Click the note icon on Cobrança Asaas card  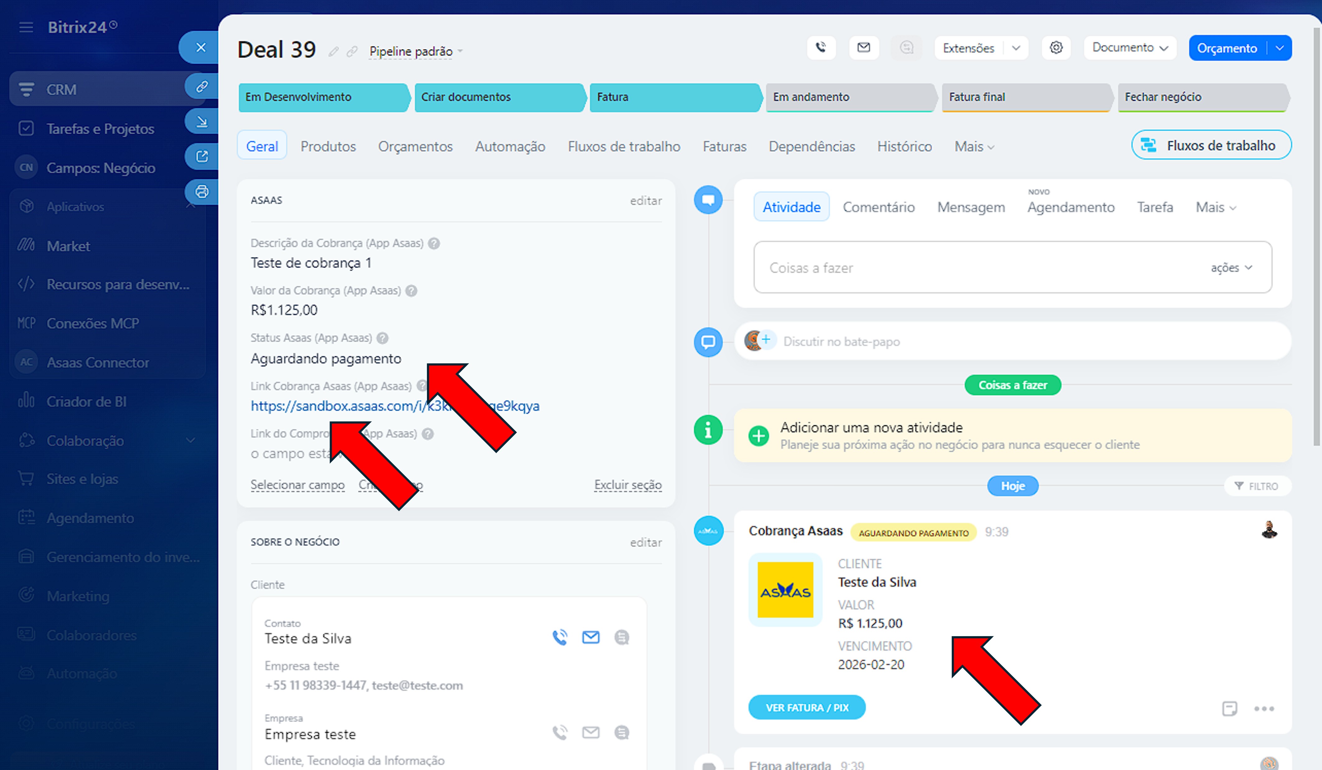[1229, 709]
